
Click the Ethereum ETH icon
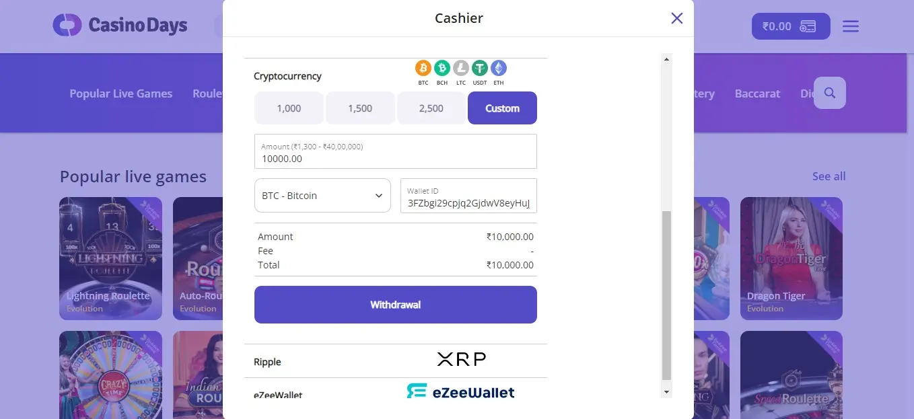[x=498, y=68]
